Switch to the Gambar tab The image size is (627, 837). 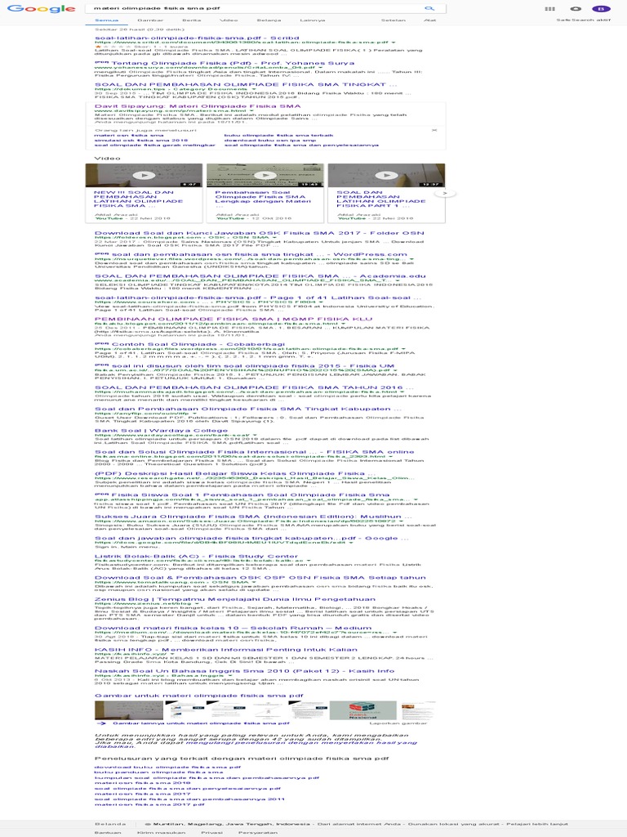point(150,20)
